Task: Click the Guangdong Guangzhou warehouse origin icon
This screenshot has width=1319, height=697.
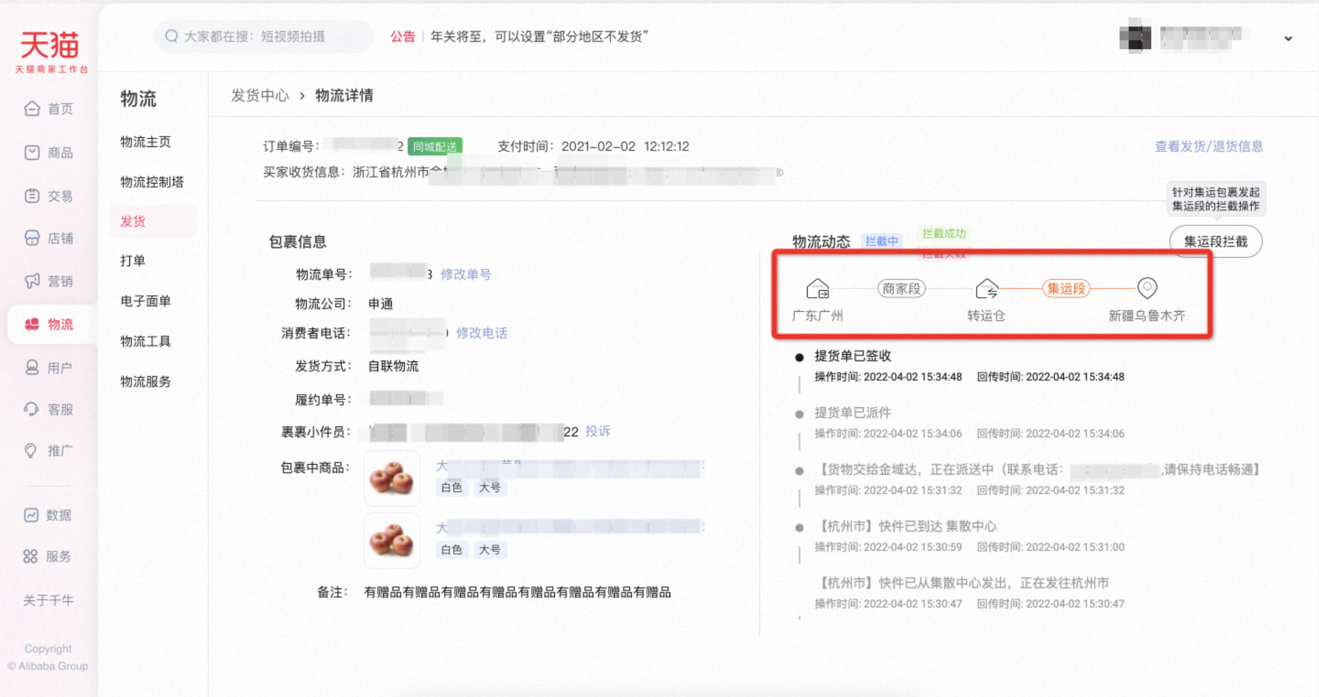Action: pos(817,289)
